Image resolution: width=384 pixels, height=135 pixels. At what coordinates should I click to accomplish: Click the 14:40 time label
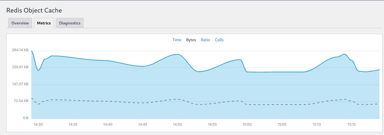(x=108, y=124)
